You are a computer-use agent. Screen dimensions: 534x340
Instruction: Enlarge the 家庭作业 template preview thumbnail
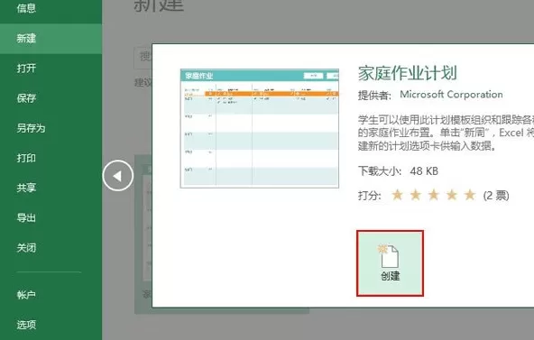260,128
